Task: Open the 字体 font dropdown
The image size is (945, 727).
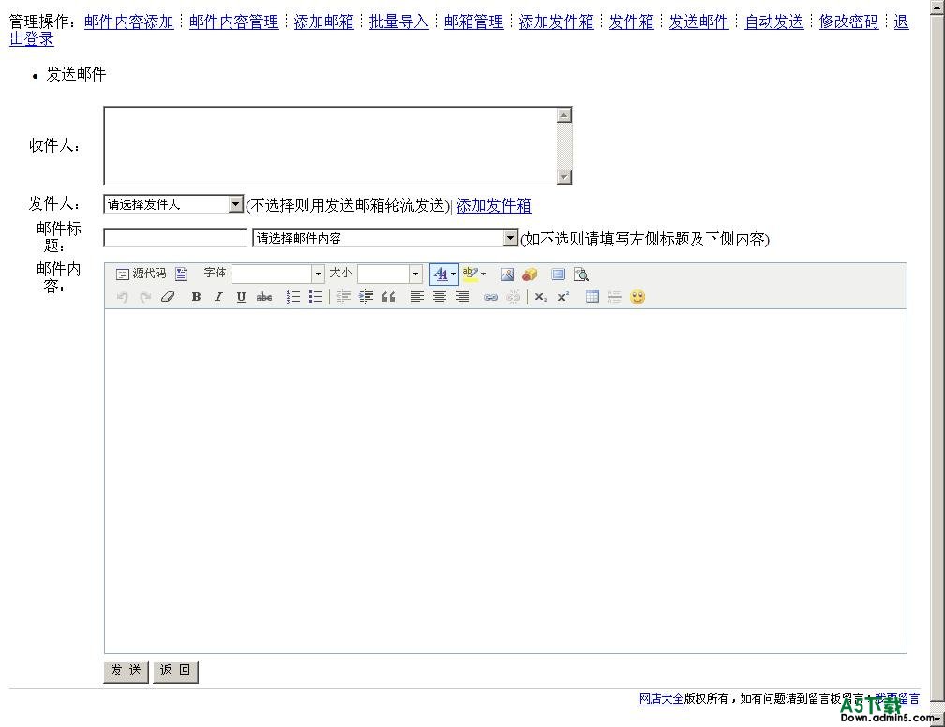Action: (278, 274)
